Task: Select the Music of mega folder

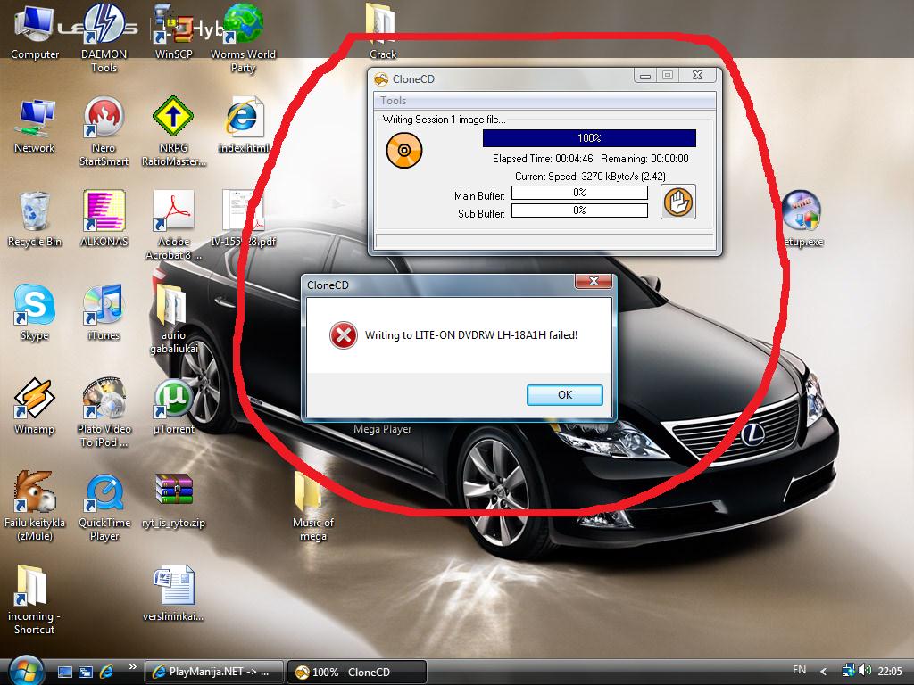Action: (312, 507)
